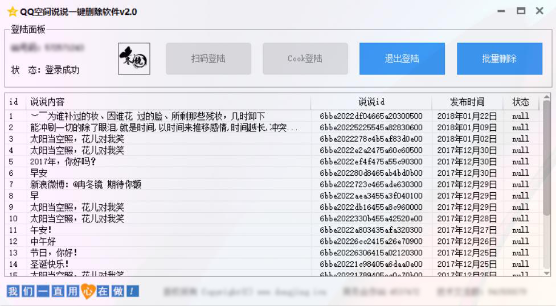Click the 说说内容 column header

pyautogui.click(x=169, y=102)
